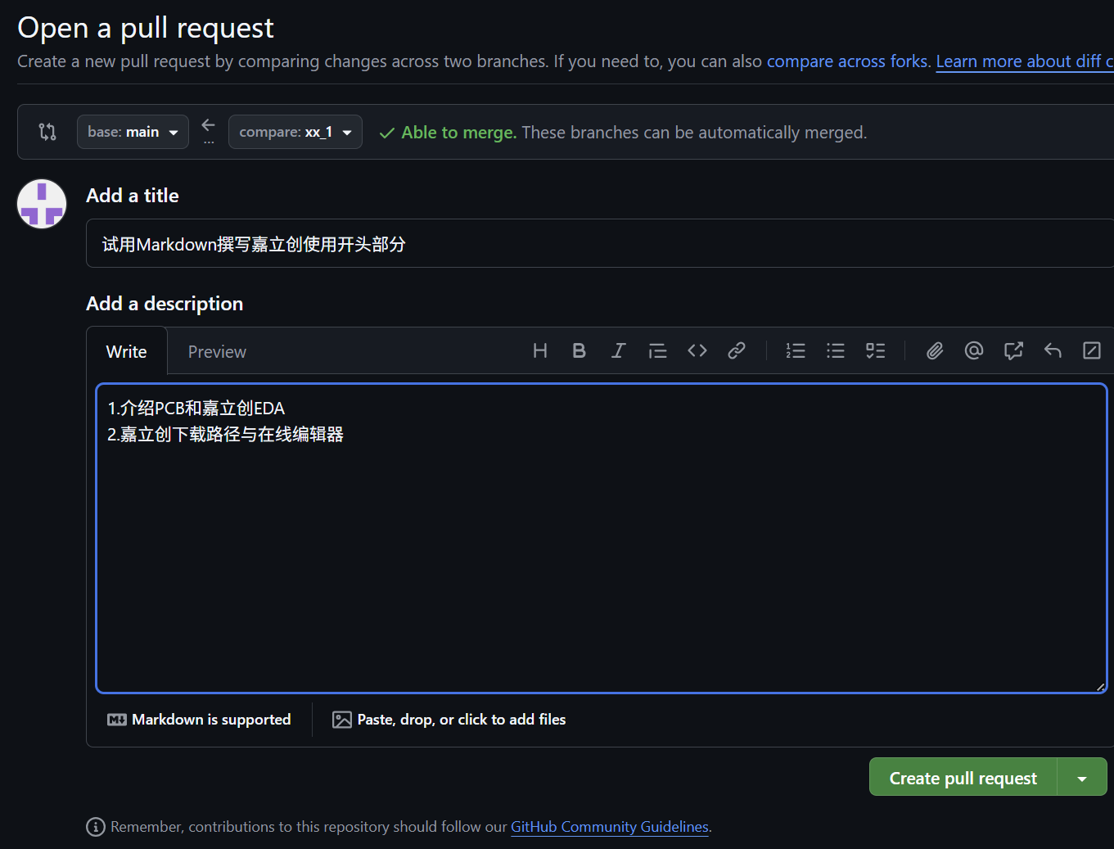The height and width of the screenshot is (849, 1114).
Task: Insert a task list
Action: click(876, 351)
